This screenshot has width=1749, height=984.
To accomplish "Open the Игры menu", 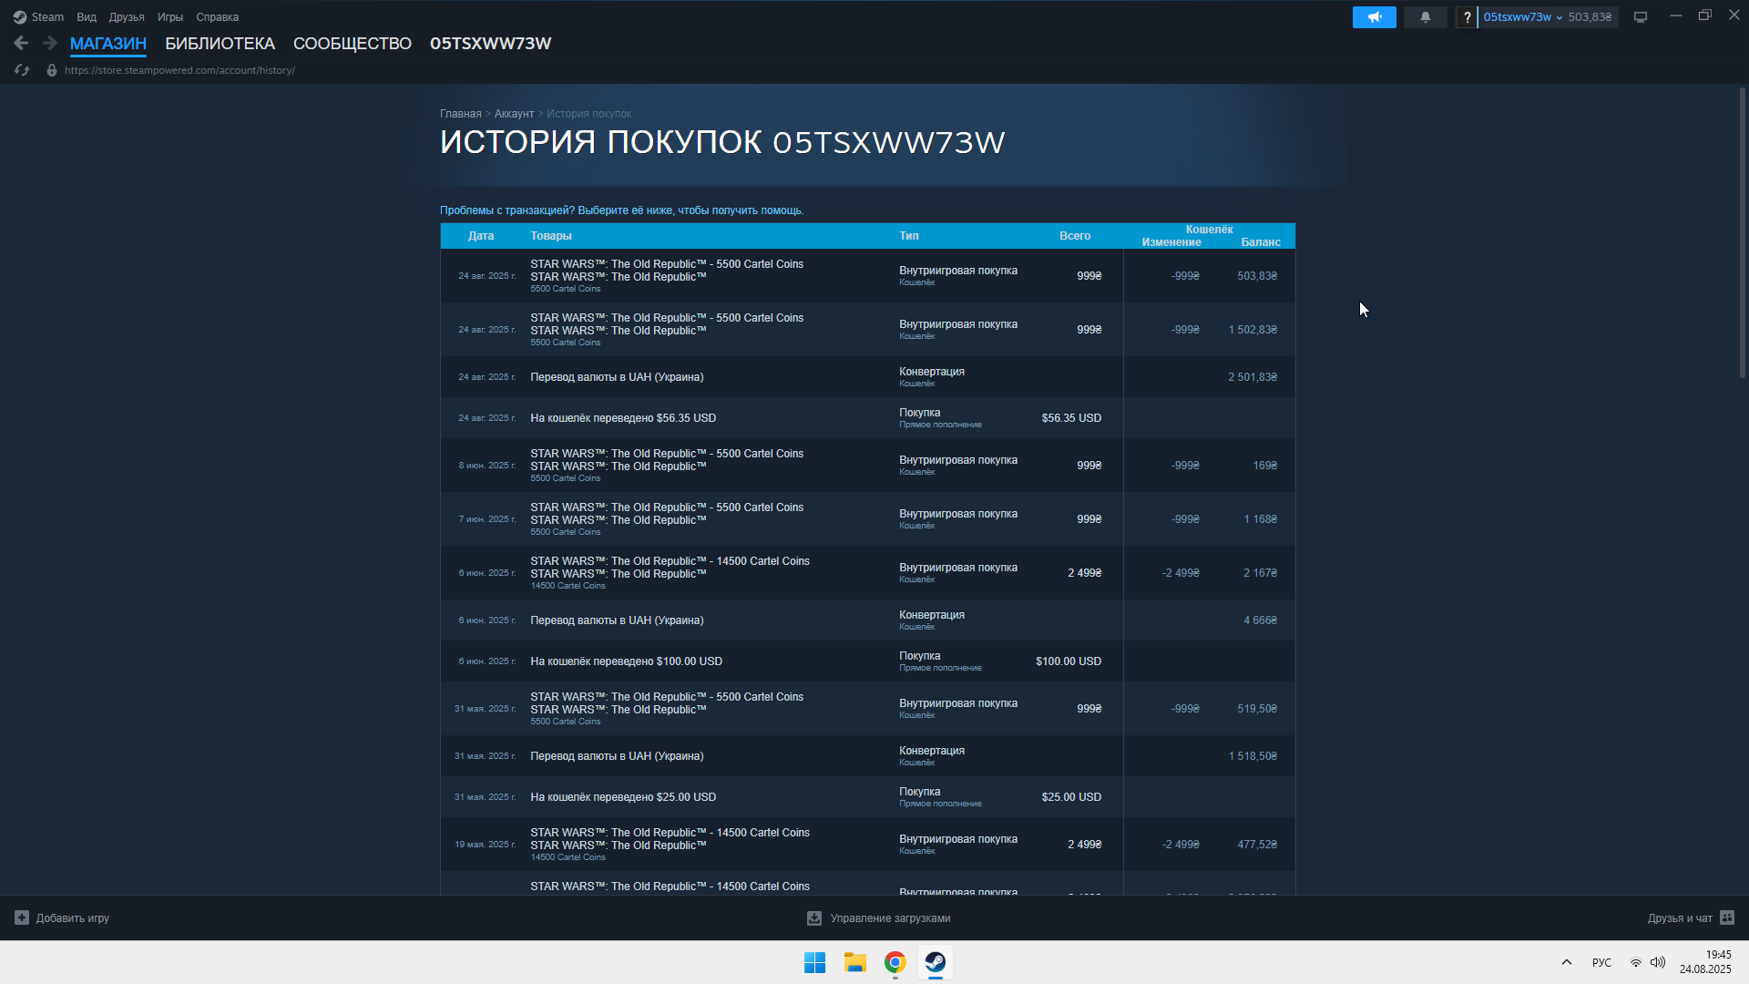I will pyautogui.click(x=170, y=17).
